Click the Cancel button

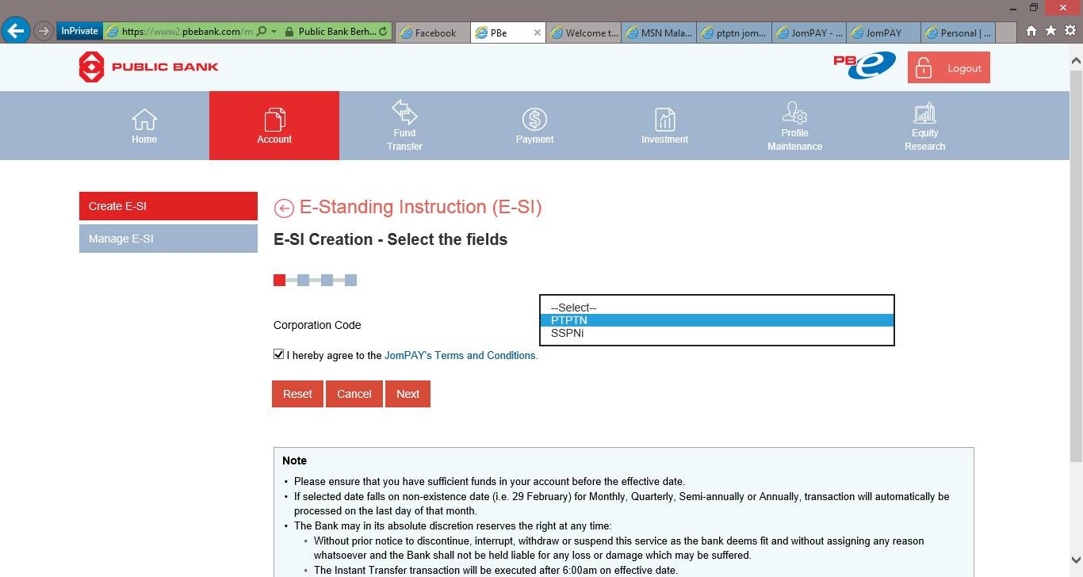pos(354,394)
